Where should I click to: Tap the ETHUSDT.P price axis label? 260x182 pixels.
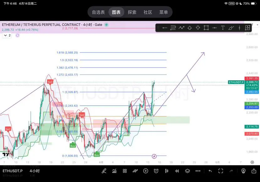click(236, 82)
